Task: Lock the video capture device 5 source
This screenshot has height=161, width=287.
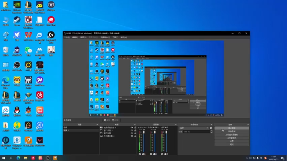Action: 135,128
